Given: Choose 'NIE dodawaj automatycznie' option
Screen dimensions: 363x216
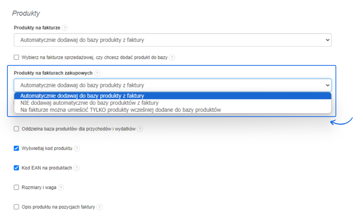Looking at the screenshot, I should [89, 103].
